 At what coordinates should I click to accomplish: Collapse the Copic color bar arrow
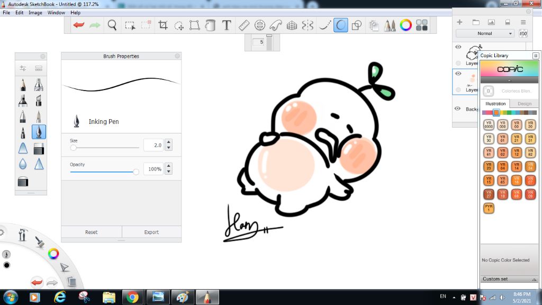pyautogui.click(x=509, y=80)
